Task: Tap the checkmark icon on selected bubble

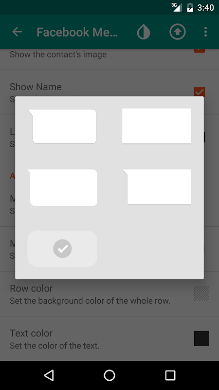Action: [62, 249]
